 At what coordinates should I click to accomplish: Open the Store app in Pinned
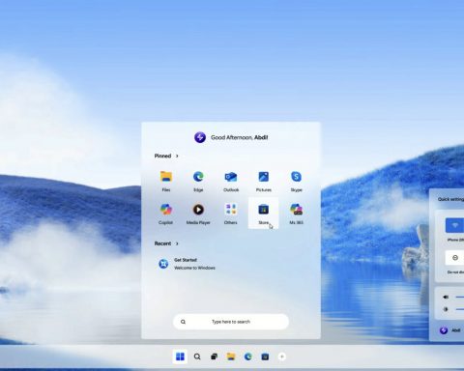click(x=263, y=214)
